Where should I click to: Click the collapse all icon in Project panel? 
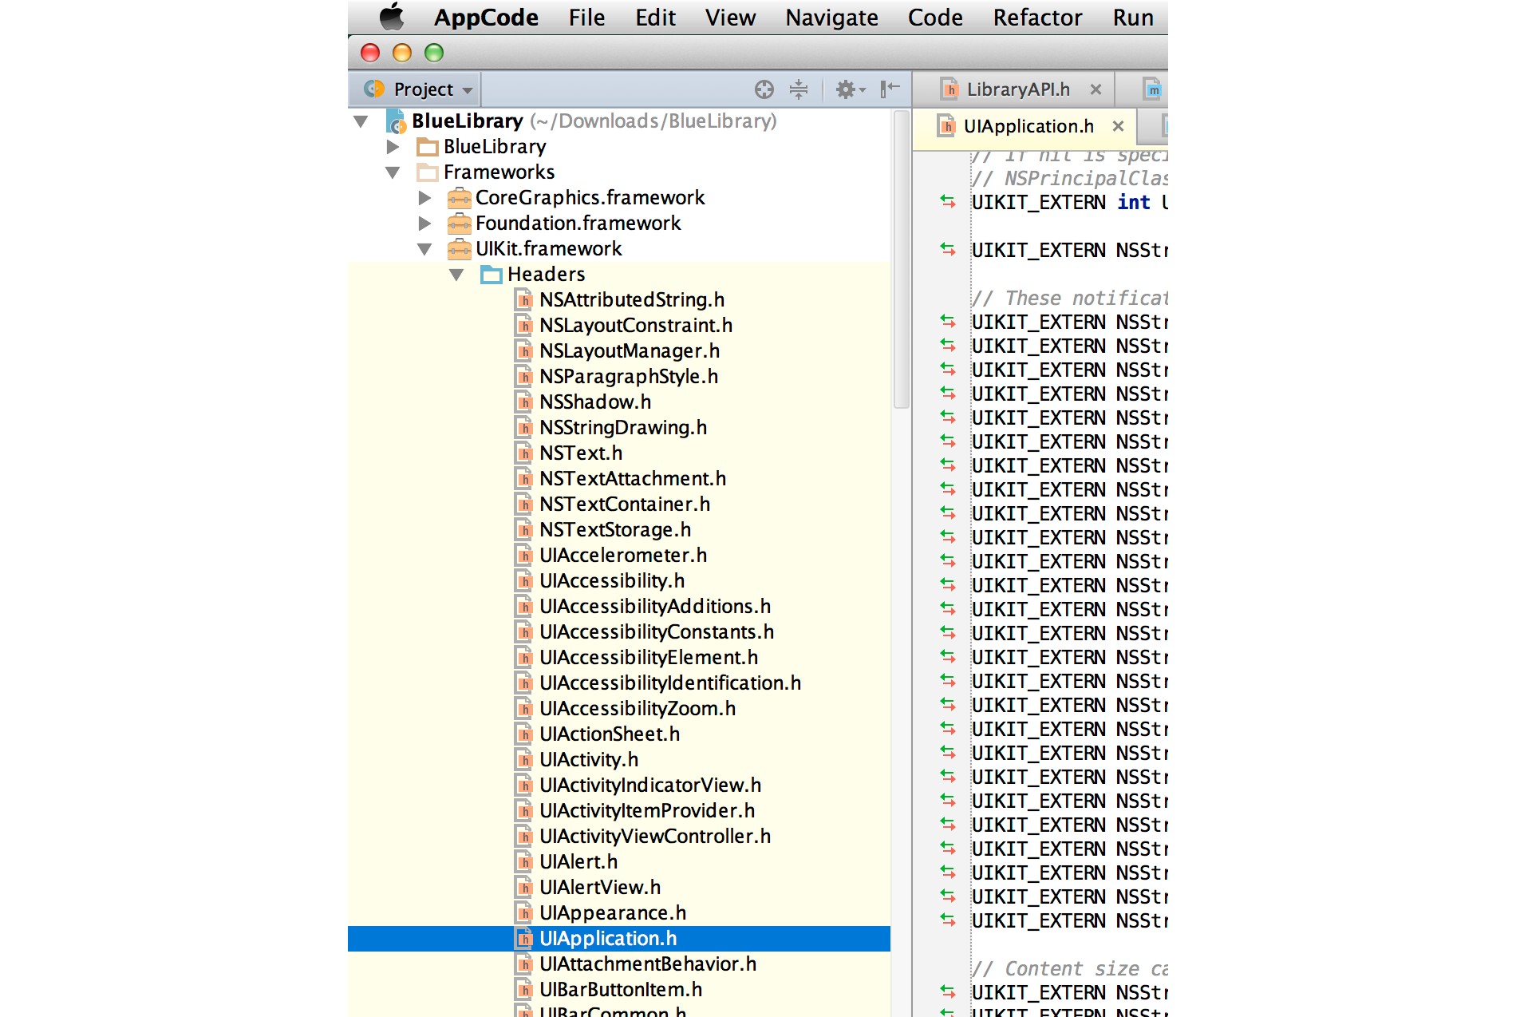(x=798, y=89)
